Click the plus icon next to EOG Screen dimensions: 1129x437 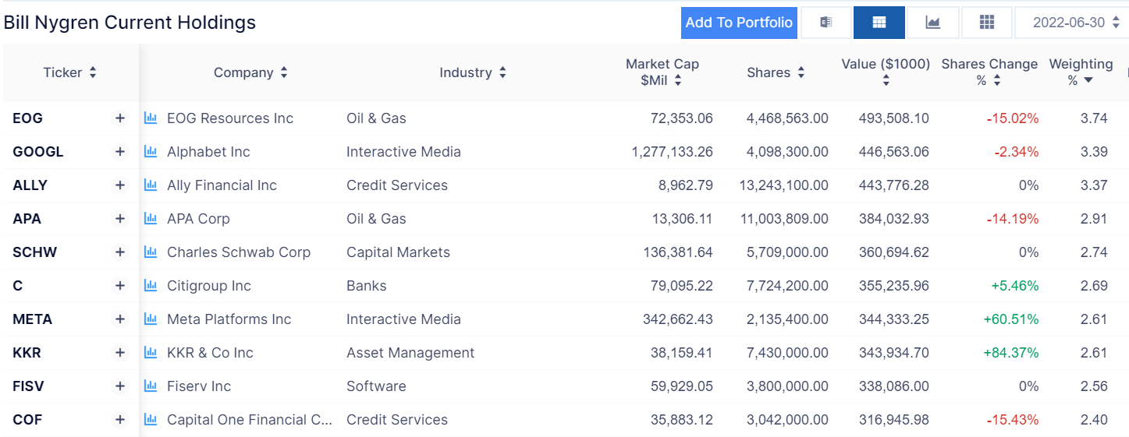click(120, 118)
